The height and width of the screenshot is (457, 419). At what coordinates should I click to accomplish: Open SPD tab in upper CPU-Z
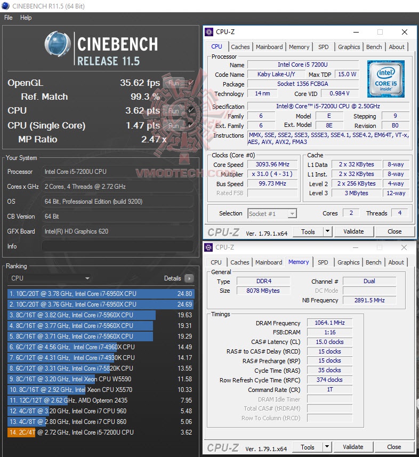tap(324, 47)
